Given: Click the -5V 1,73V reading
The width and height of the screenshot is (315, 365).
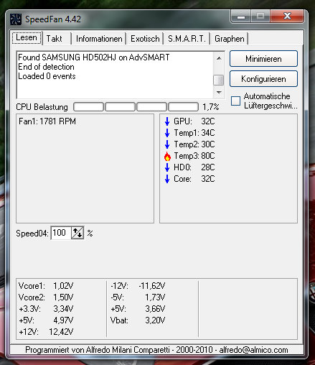Looking at the screenshot, I should tap(138, 297).
